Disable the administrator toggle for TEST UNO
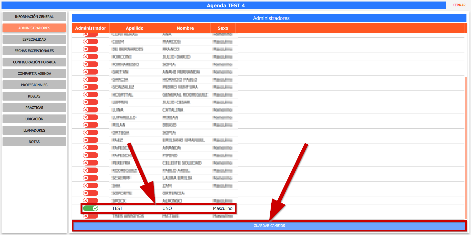The image size is (471, 235). tap(90, 208)
